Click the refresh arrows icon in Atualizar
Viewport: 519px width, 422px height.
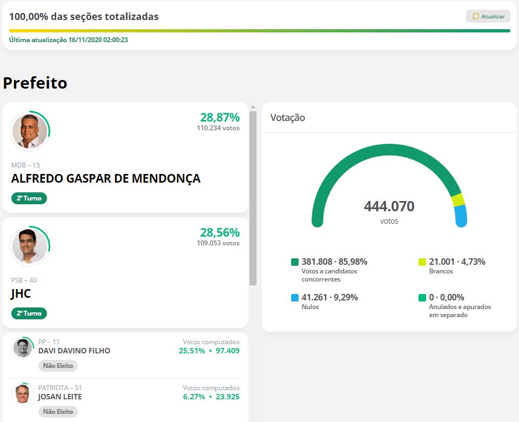476,16
